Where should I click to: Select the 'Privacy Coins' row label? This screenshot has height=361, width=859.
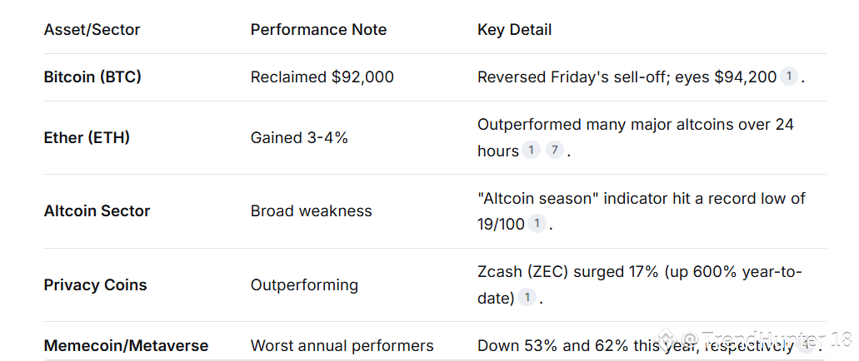[x=95, y=285]
